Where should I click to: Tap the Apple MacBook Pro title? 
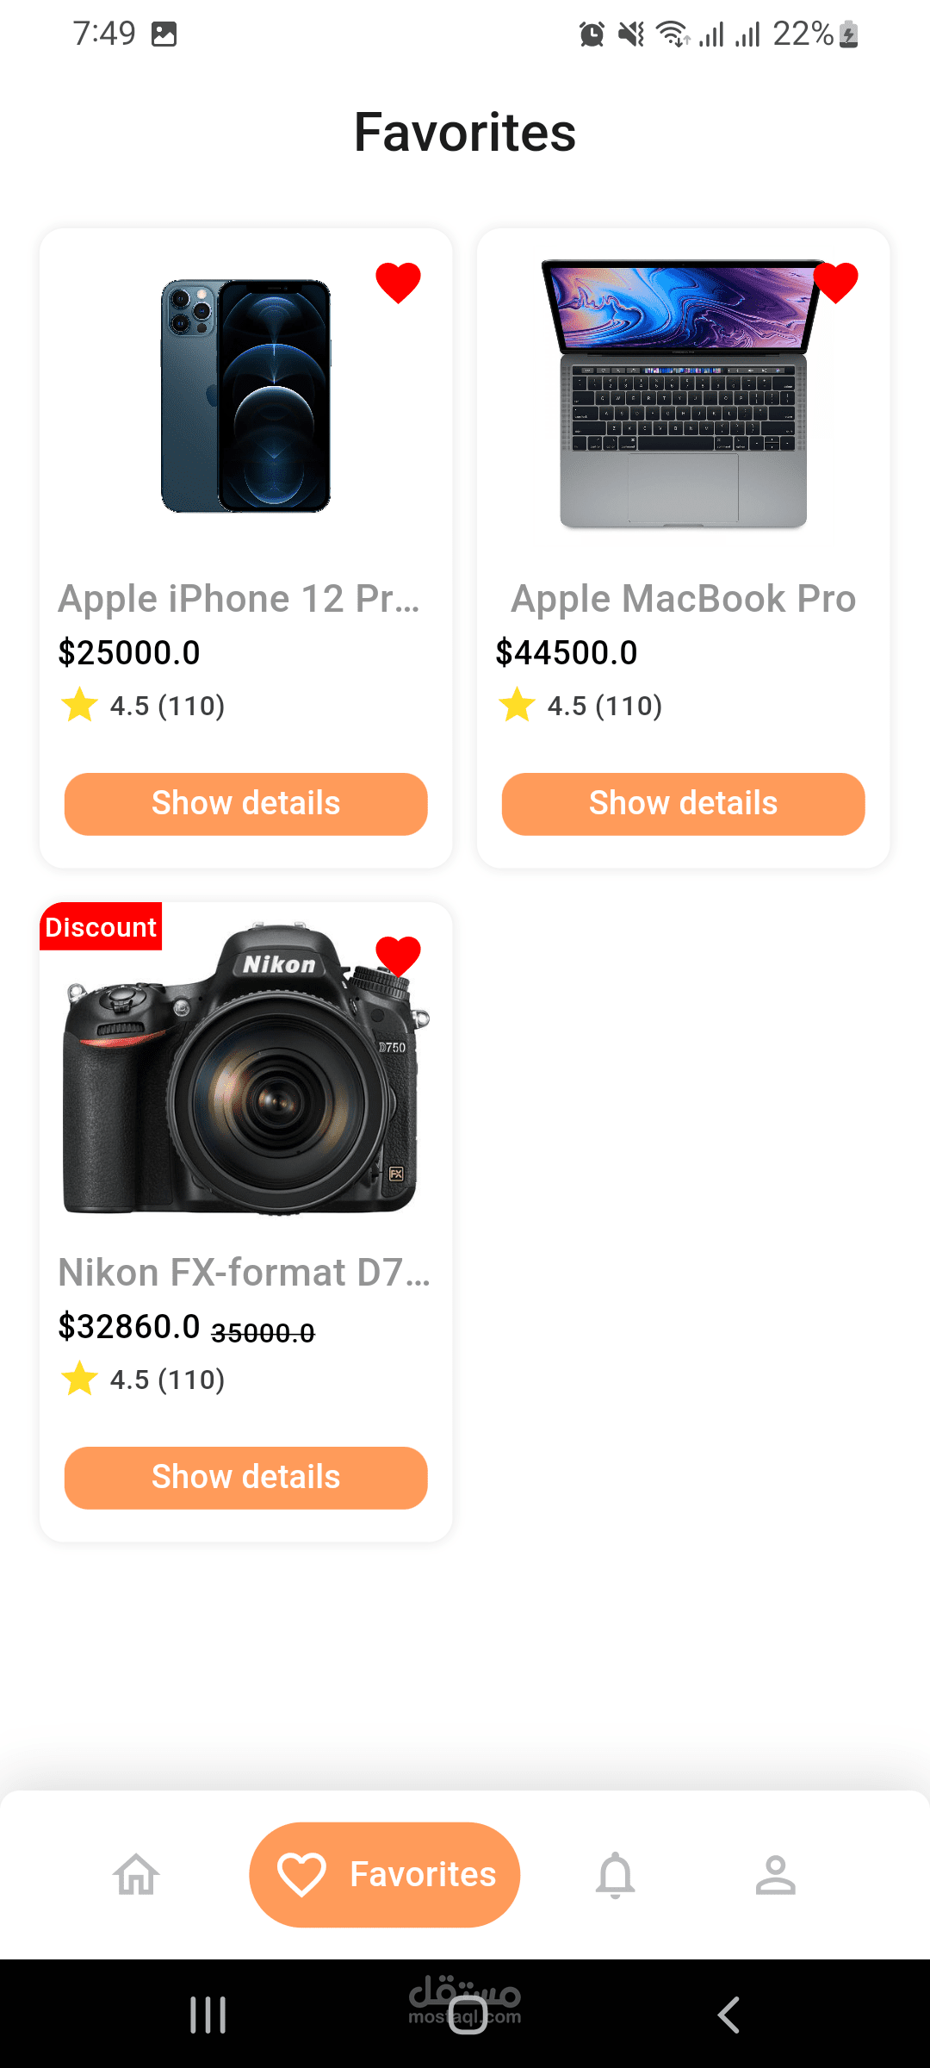click(683, 599)
